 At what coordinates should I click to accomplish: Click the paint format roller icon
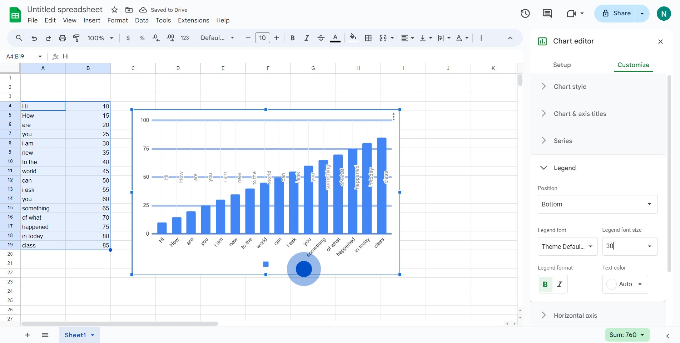pyautogui.click(x=76, y=38)
